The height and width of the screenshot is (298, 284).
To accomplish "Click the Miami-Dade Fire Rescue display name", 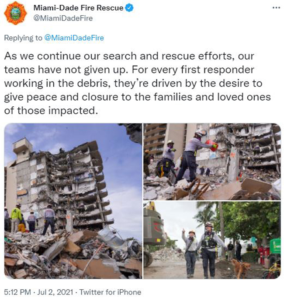I will tap(78, 8).
